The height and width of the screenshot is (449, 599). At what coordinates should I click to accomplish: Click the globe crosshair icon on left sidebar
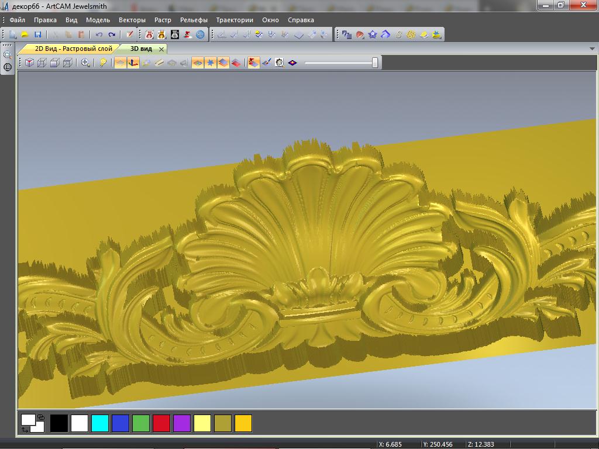coord(7,67)
